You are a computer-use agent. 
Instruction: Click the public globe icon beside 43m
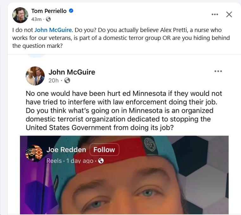(x=48, y=19)
